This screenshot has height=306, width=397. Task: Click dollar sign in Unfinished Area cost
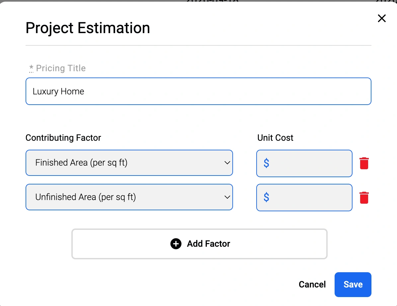[x=266, y=197]
